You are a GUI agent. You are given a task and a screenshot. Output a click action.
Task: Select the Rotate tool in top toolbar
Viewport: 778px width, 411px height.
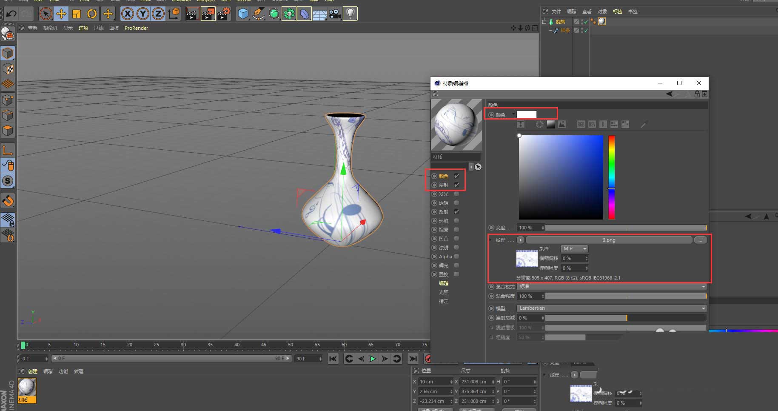pyautogui.click(x=92, y=14)
